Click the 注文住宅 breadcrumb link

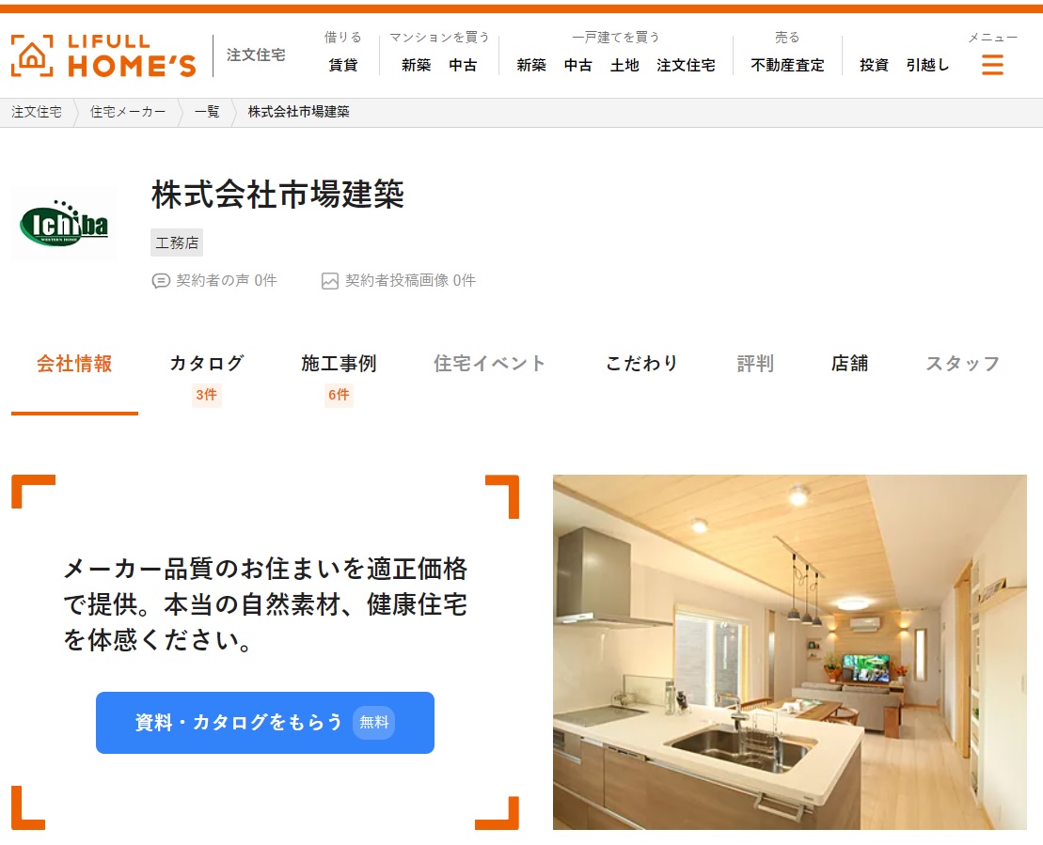pyautogui.click(x=37, y=112)
